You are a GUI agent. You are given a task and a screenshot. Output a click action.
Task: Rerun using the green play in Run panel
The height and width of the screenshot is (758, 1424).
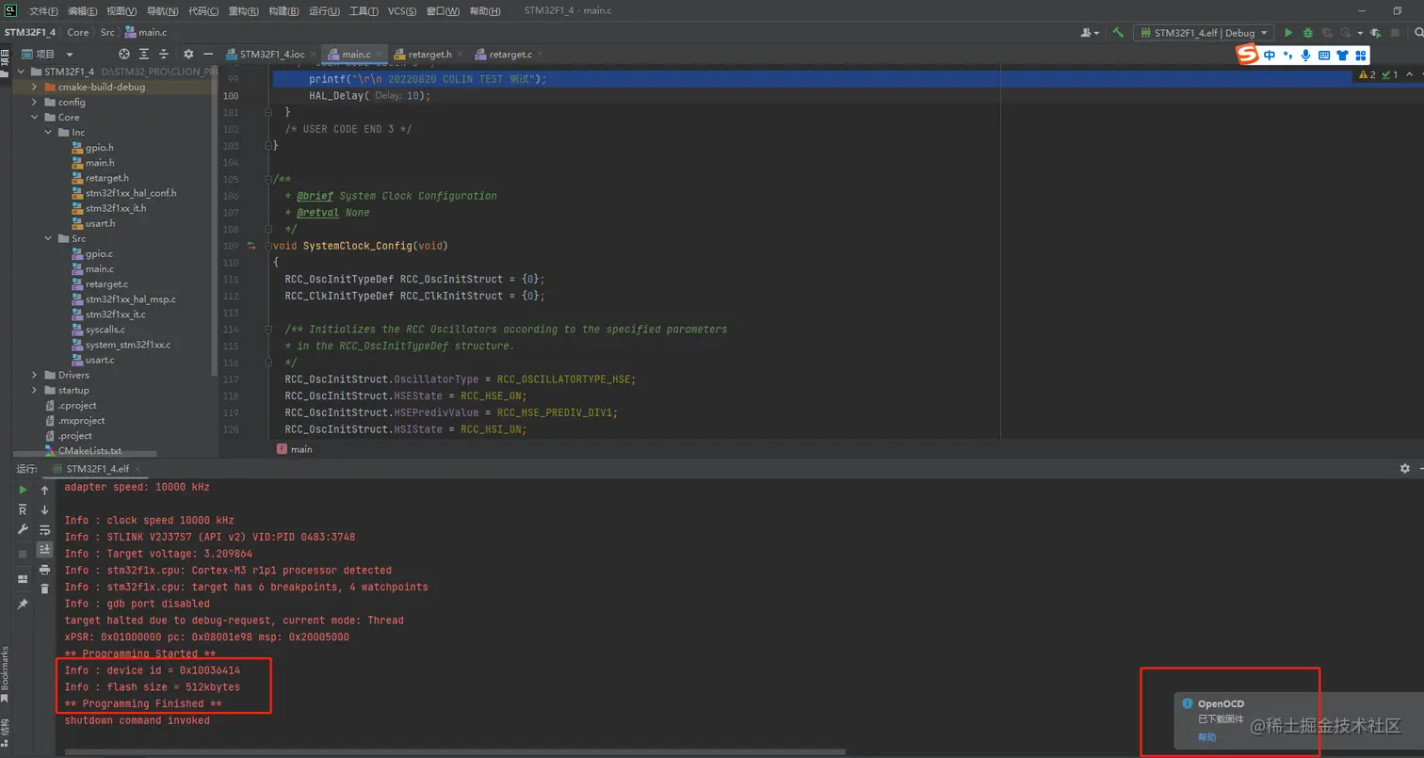24,490
